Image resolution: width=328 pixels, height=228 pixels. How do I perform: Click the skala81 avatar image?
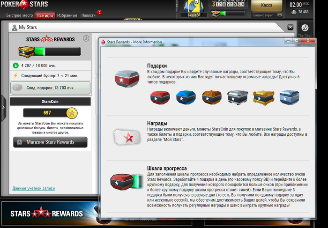coord(194,7)
